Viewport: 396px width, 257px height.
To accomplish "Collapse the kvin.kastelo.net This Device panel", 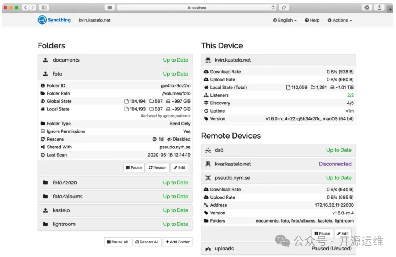I will tap(279, 60).
